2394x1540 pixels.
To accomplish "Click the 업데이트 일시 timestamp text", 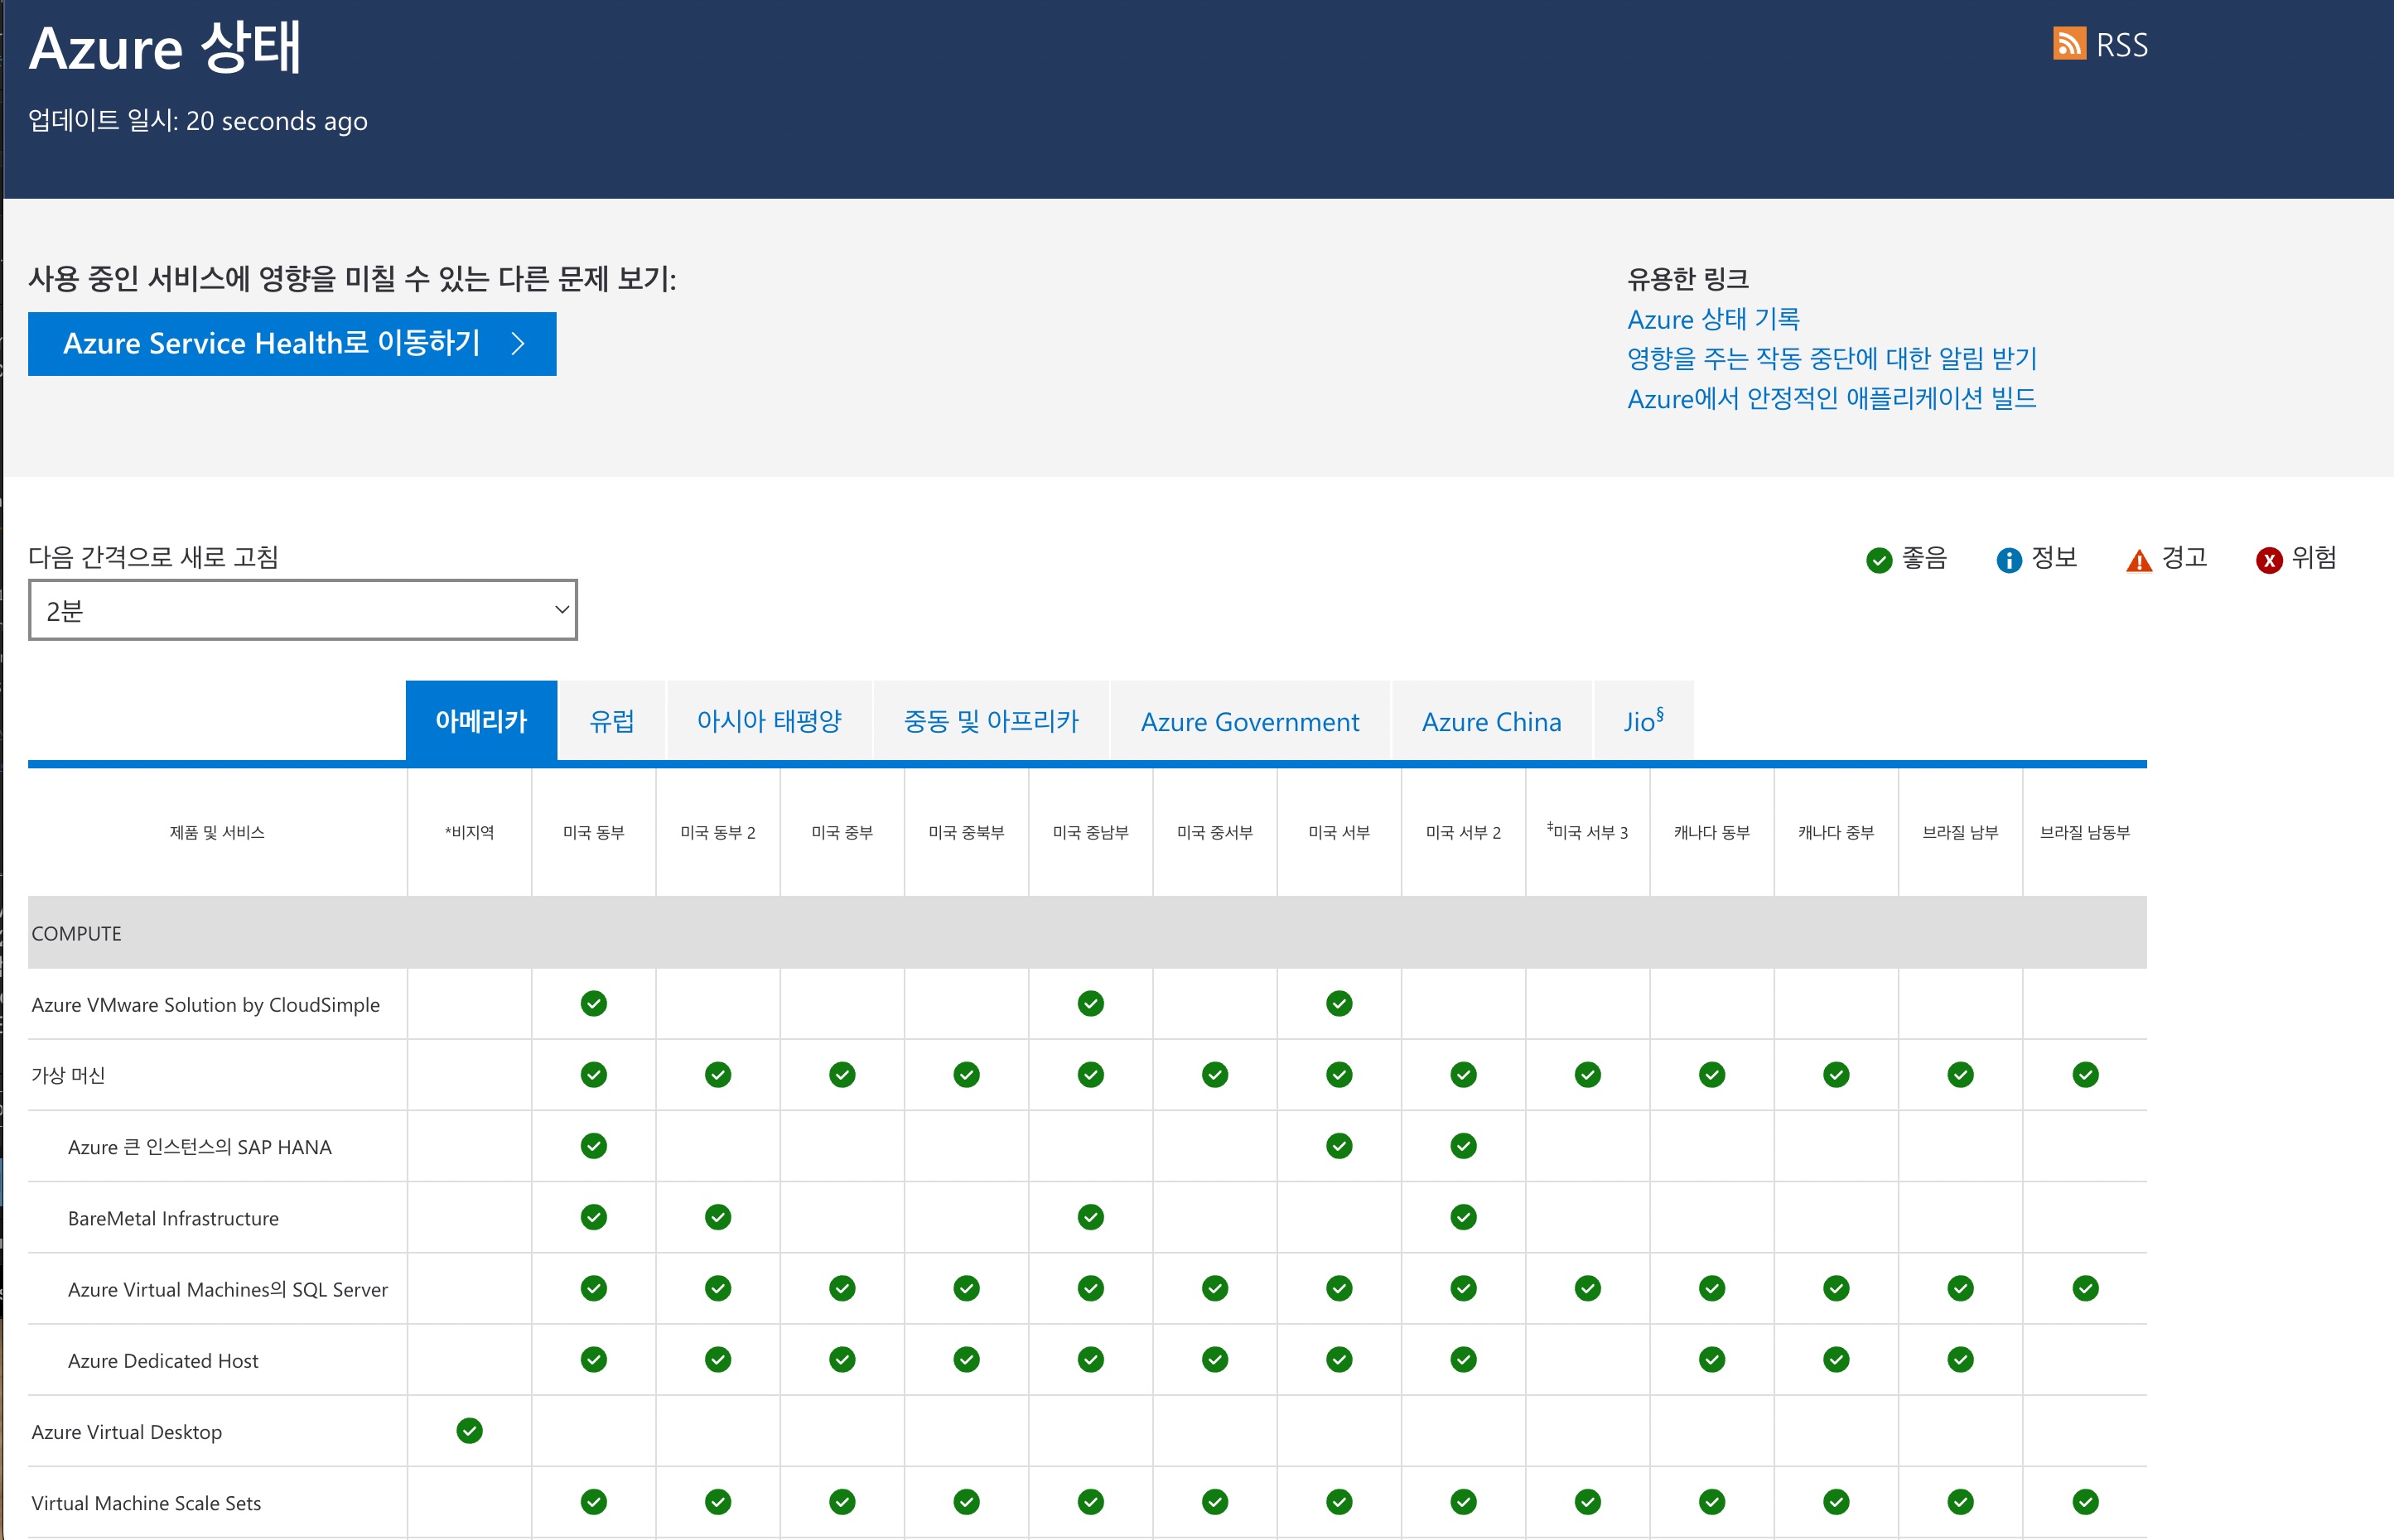I will coord(198,121).
